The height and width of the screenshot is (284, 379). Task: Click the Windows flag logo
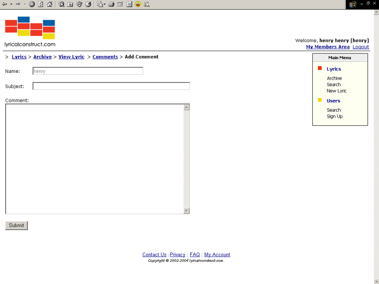tap(352, 4)
